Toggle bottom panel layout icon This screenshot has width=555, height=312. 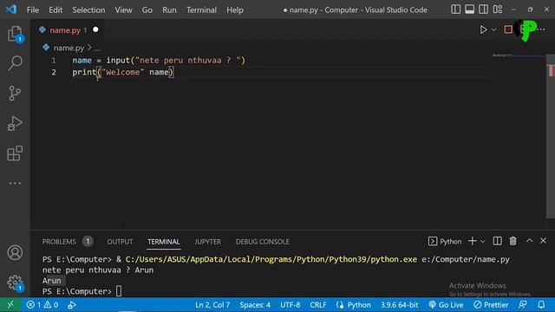[470, 10]
